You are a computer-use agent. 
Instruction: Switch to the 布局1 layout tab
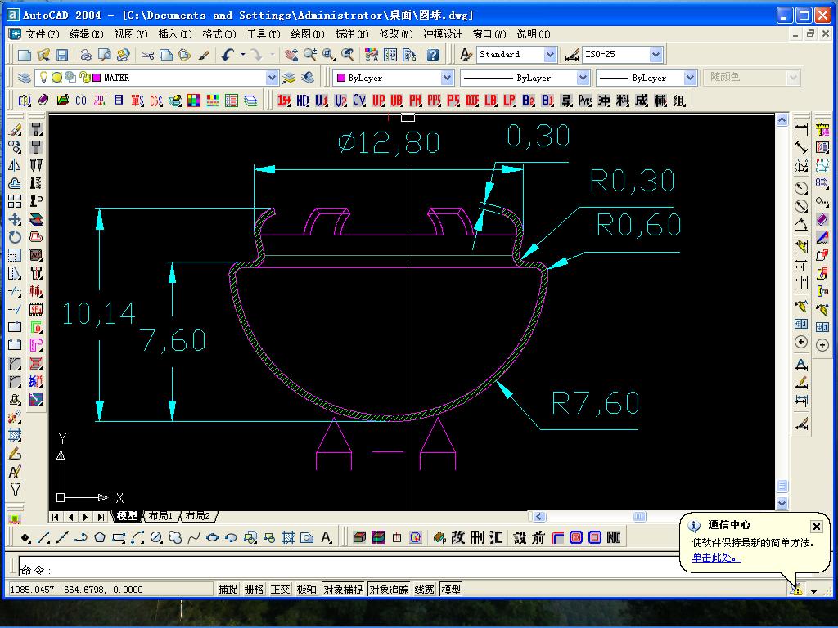click(161, 516)
